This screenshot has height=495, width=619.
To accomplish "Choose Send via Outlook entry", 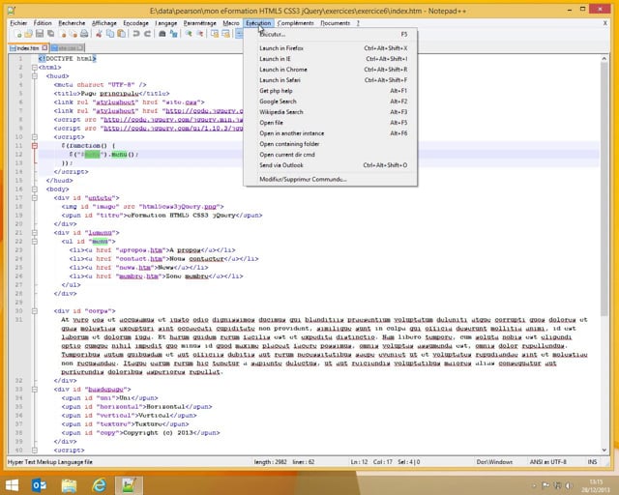I will (331, 165).
